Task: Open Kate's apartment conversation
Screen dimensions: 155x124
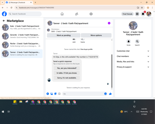Action: (22, 28)
